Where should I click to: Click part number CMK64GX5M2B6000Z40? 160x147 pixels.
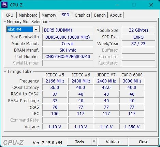[x=68, y=57]
